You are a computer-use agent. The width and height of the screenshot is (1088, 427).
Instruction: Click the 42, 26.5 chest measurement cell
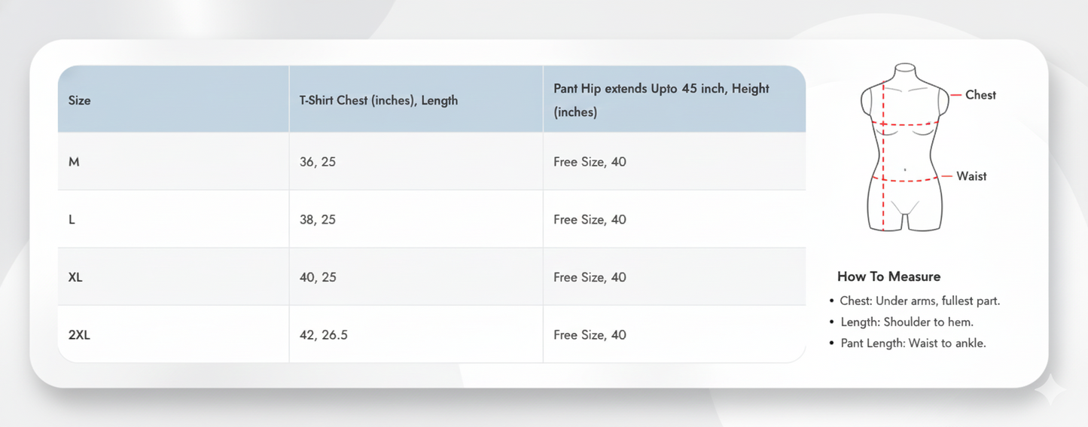[x=324, y=335]
